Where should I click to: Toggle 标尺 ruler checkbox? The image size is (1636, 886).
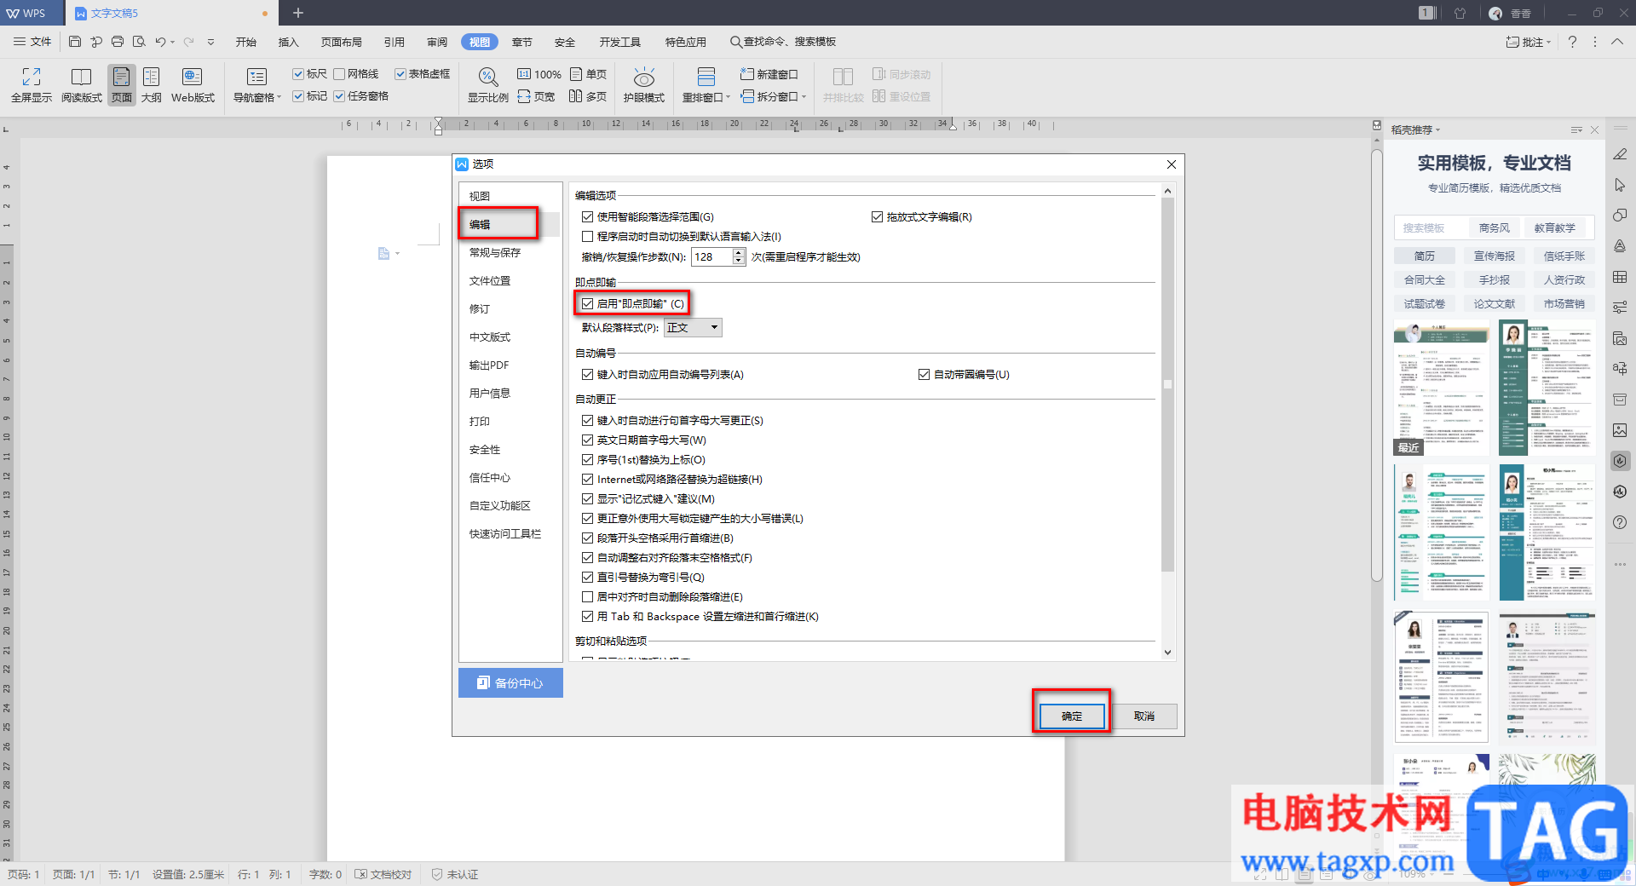point(298,74)
